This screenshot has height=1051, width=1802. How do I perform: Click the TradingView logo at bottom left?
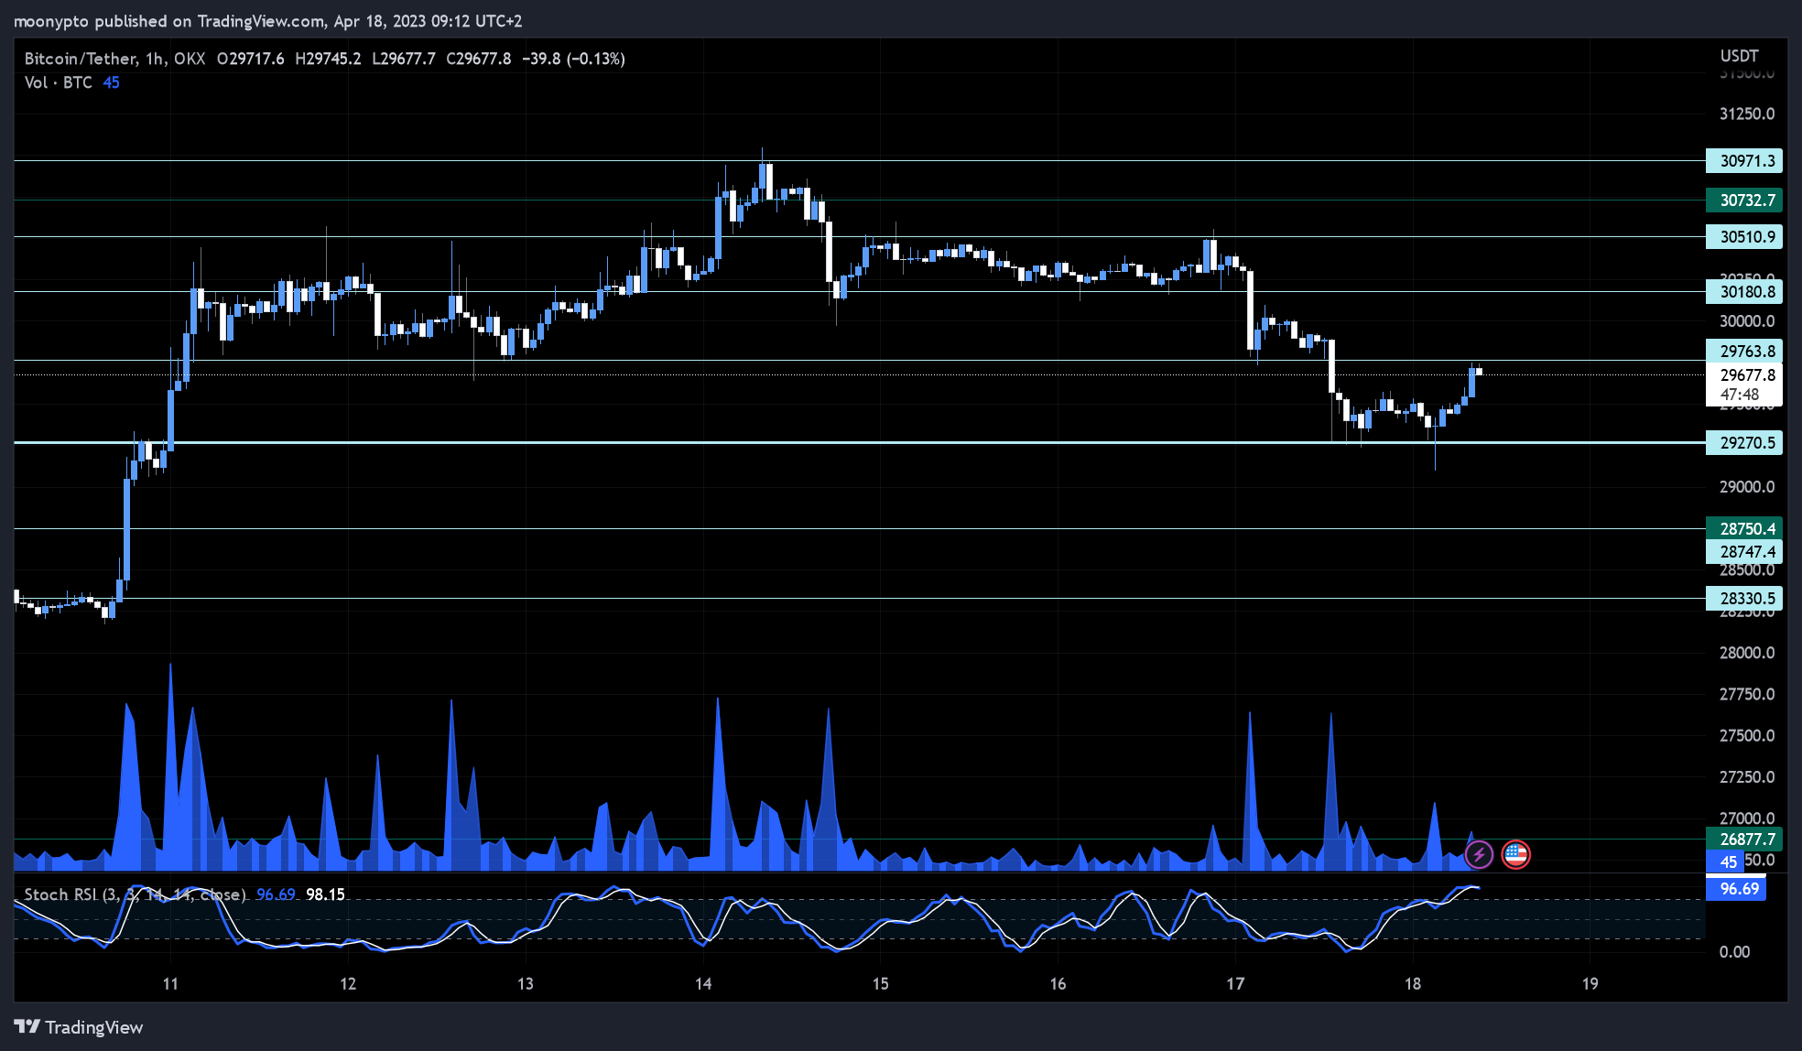(x=79, y=1027)
